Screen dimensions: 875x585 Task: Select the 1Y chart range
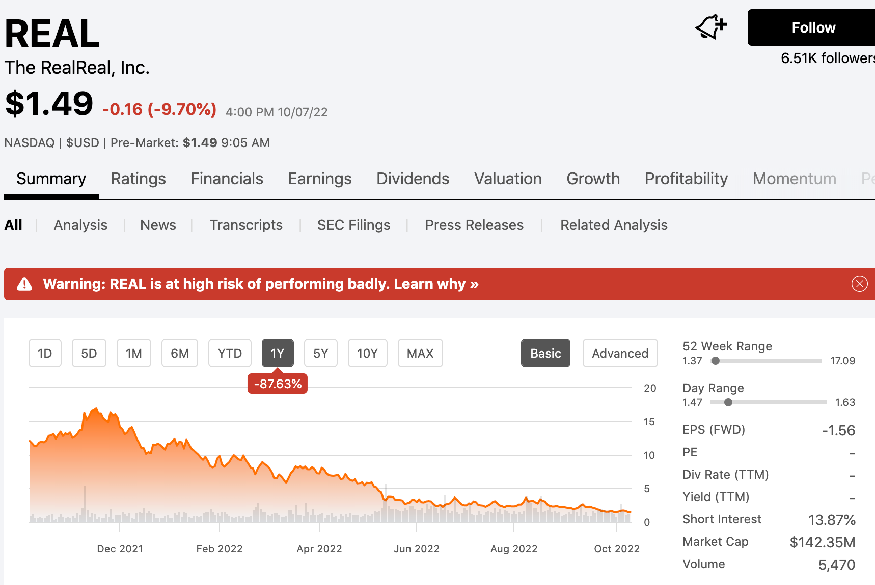point(278,353)
